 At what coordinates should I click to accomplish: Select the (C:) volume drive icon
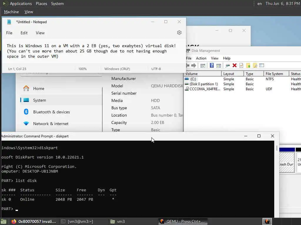pos(187,79)
